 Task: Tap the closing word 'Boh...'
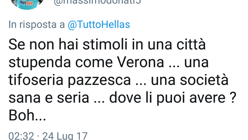coord(27,116)
